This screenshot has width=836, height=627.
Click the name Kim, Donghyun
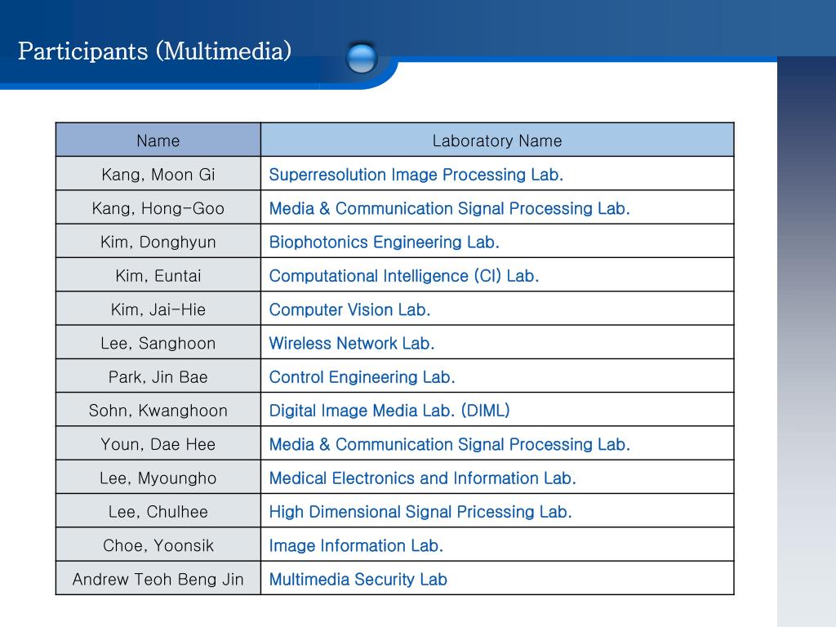(x=158, y=242)
